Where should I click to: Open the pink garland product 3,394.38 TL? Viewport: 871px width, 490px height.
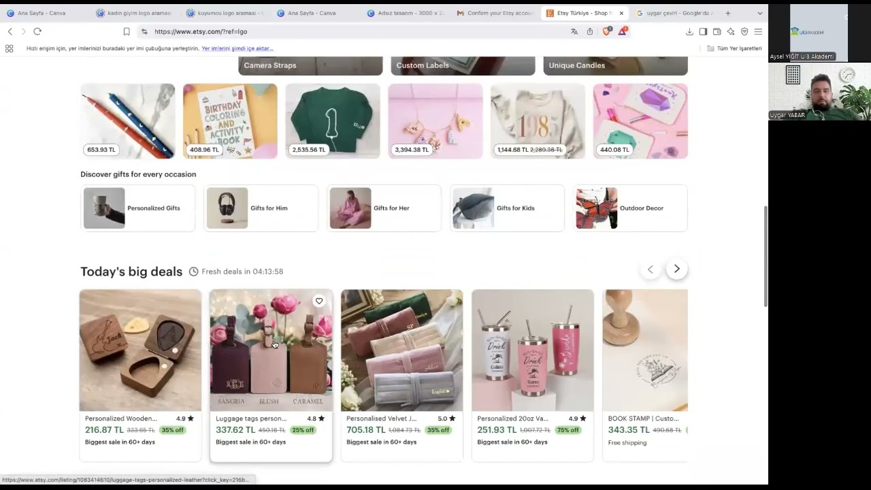click(435, 121)
